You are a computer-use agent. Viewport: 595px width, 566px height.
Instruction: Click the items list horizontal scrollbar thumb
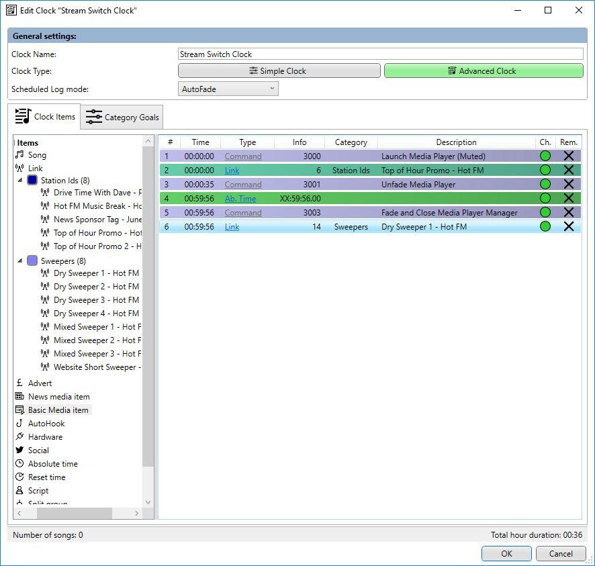(x=75, y=513)
